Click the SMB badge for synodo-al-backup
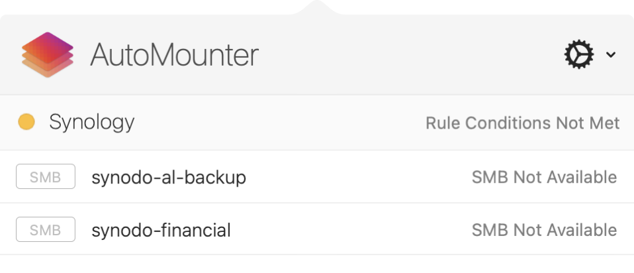634x273 pixels. coord(46,177)
